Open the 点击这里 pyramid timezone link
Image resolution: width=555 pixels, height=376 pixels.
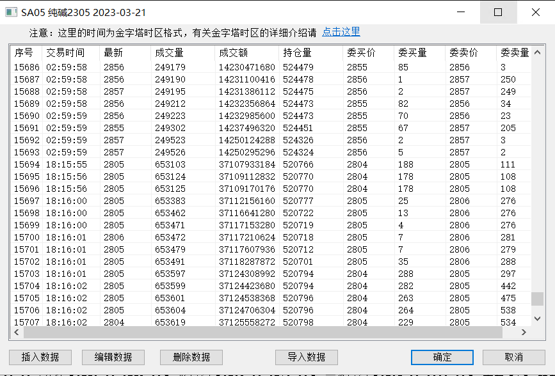click(341, 32)
